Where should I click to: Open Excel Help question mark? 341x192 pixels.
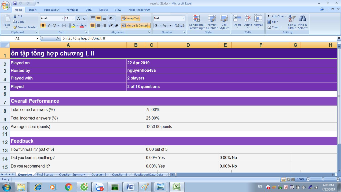322,9
